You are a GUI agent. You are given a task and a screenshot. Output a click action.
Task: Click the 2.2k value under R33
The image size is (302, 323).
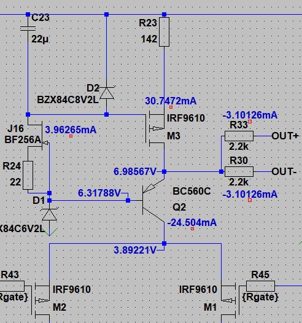click(239, 147)
